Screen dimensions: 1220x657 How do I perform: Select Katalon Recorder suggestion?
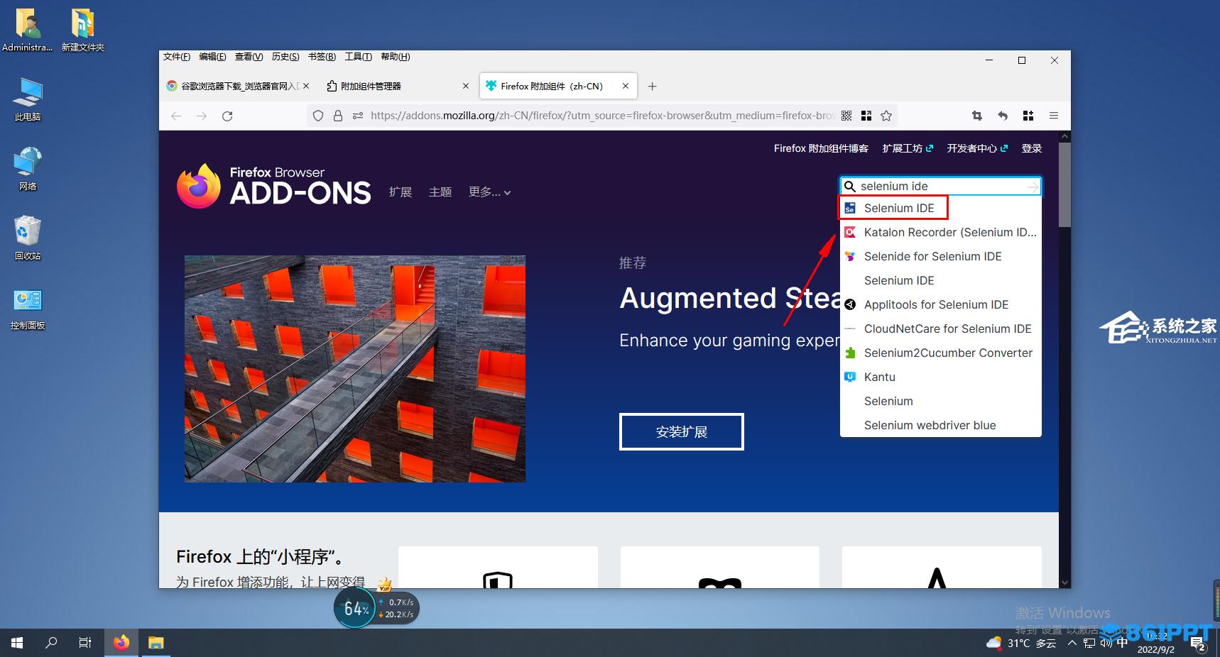click(941, 232)
